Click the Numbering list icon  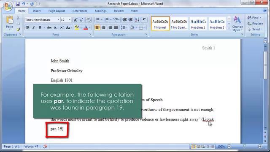(107, 20)
